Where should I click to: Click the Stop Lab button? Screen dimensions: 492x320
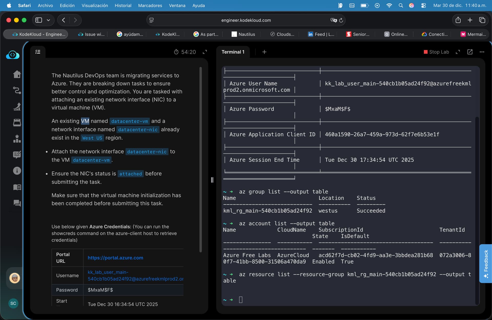(436, 52)
